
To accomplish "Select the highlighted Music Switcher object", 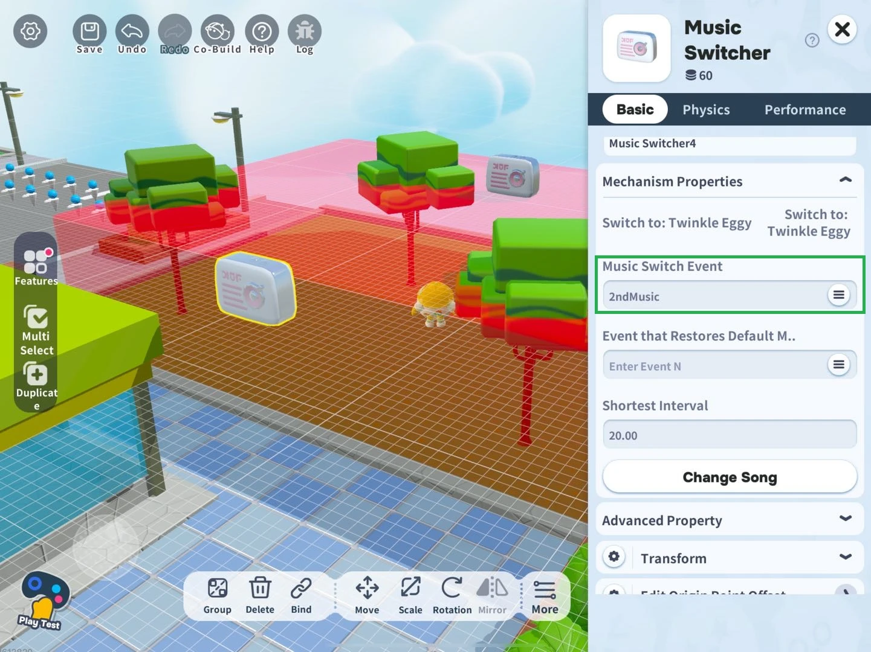I will point(256,289).
